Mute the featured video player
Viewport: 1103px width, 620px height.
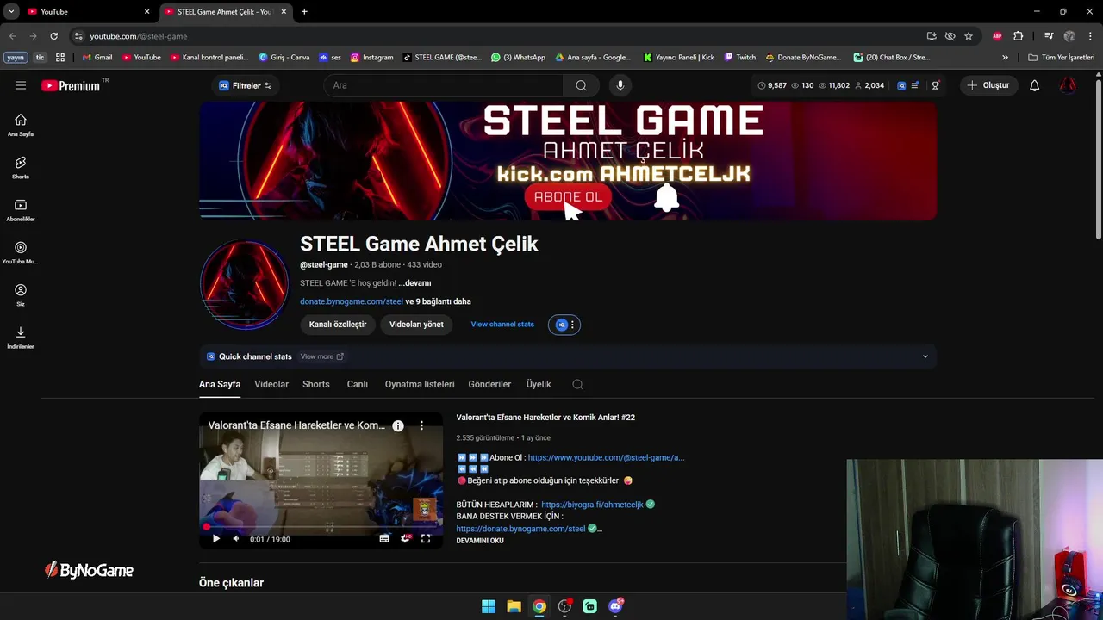[x=236, y=539]
